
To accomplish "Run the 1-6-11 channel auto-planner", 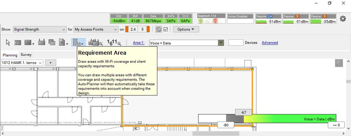I will pos(114,42).
